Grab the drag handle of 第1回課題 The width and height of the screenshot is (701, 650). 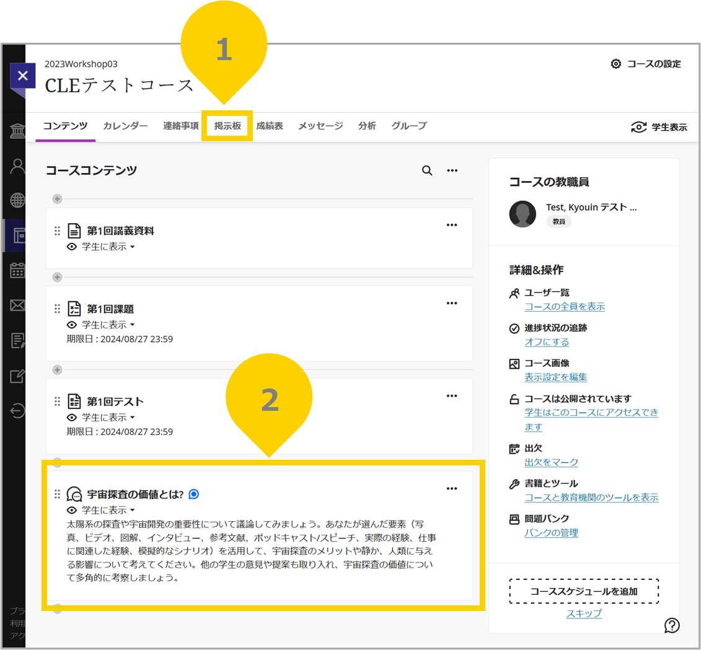tap(57, 309)
